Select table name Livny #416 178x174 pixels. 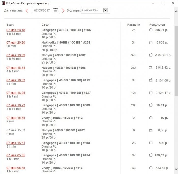(x=62, y=168)
